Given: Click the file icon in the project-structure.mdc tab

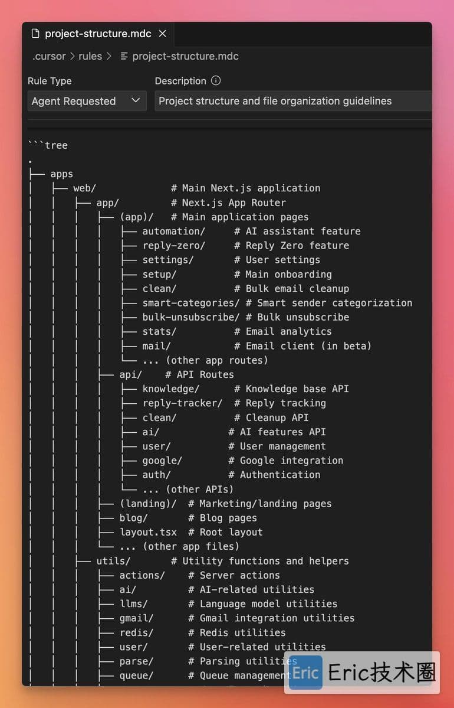Looking at the screenshot, I should (x=35, y=34).
